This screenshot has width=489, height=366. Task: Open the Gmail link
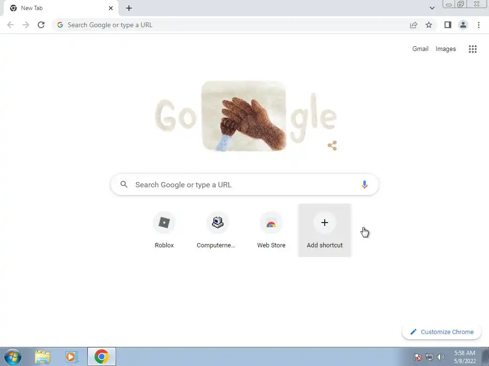tap(420, 49)
